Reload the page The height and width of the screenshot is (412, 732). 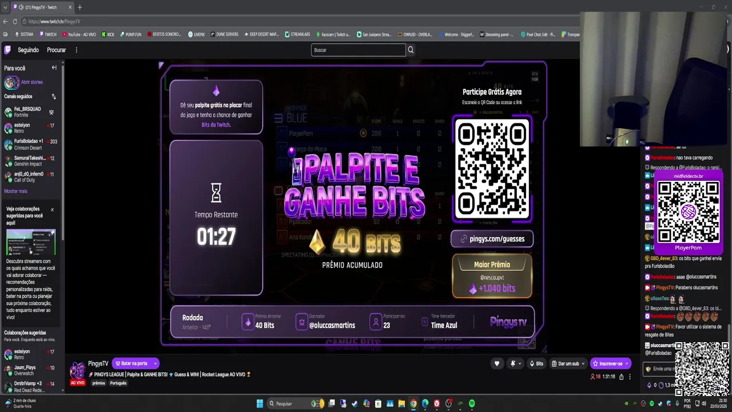click(x=14, y=21)
